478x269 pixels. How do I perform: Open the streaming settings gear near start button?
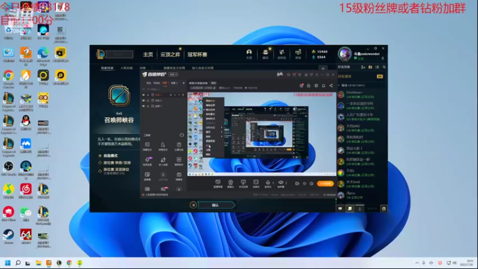click(x=311, y=184)
